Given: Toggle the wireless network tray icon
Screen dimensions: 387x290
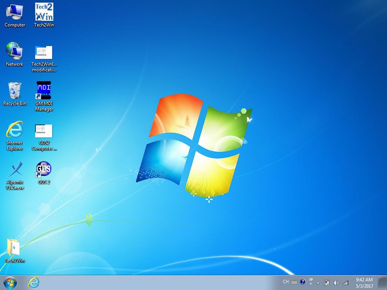Looking at the screenshot, I should point(345,283).
